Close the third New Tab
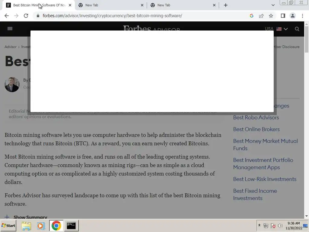Screen dimensions: 309x232 pos(214,5)
